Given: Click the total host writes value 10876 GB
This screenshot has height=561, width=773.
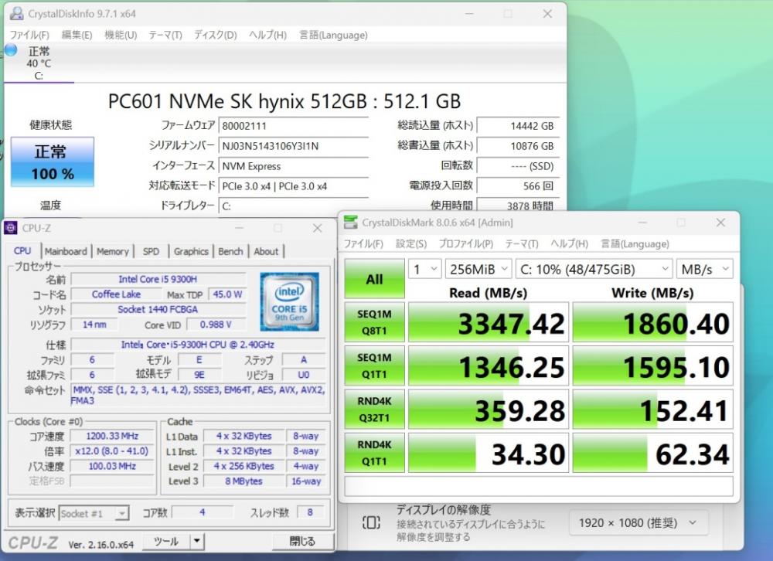Looking at the screenshot, I should (x=518, y=146).
